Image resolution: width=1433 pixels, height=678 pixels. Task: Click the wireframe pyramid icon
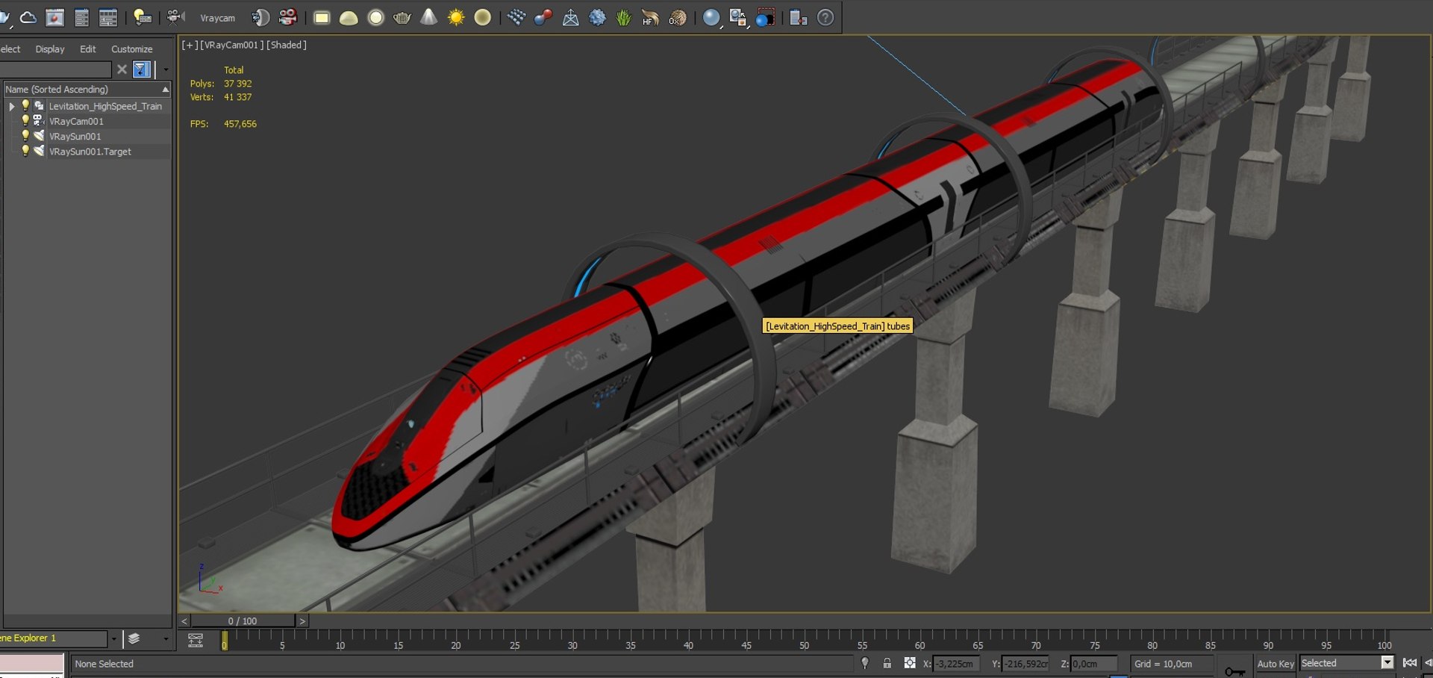(x=570, y=17)
